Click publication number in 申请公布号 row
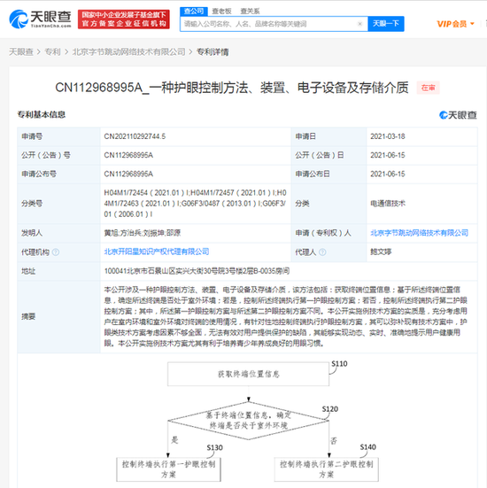487x488 pixels. pyautogui.click(x=128, y=174)
